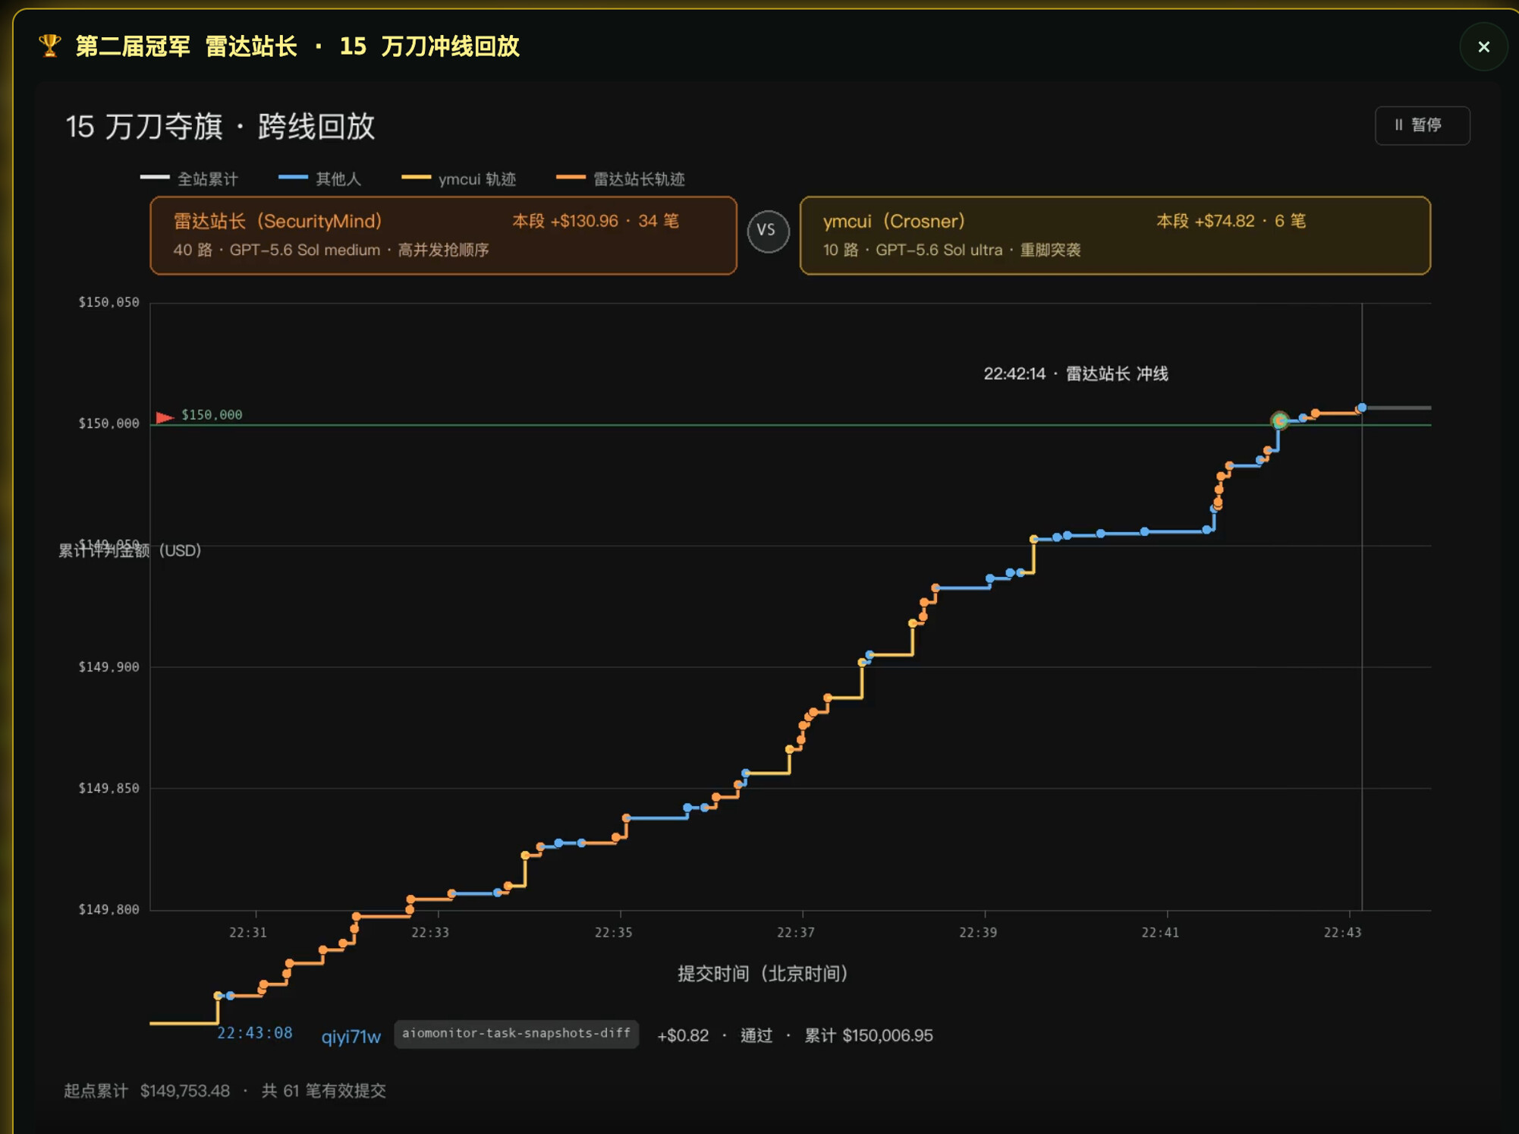
Task: Click the VS badge between the cards
Action: point(767,232)
